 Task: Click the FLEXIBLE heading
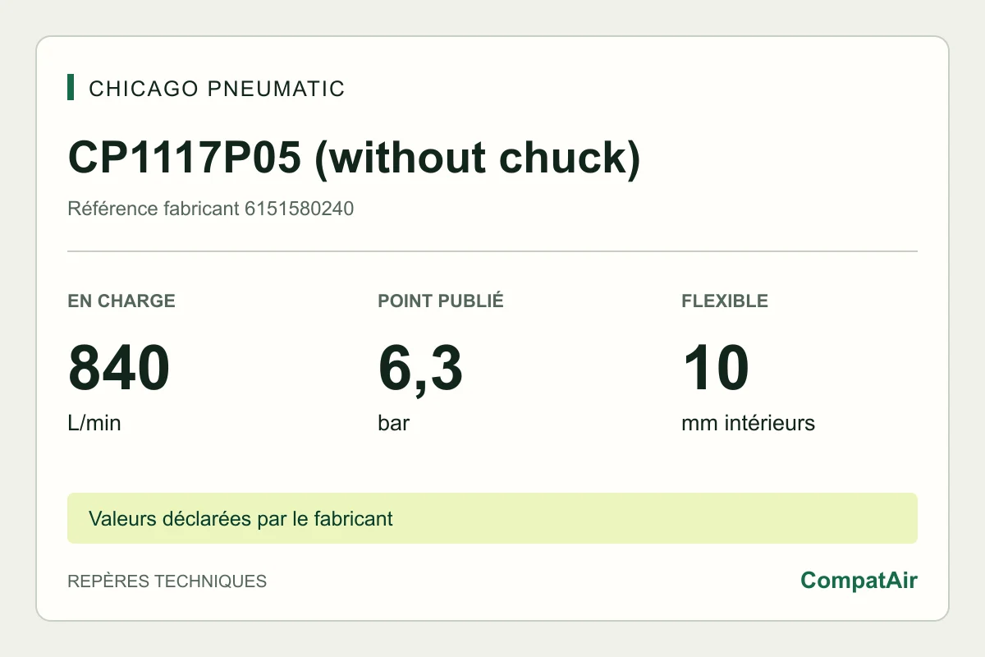tap(725, 301)
